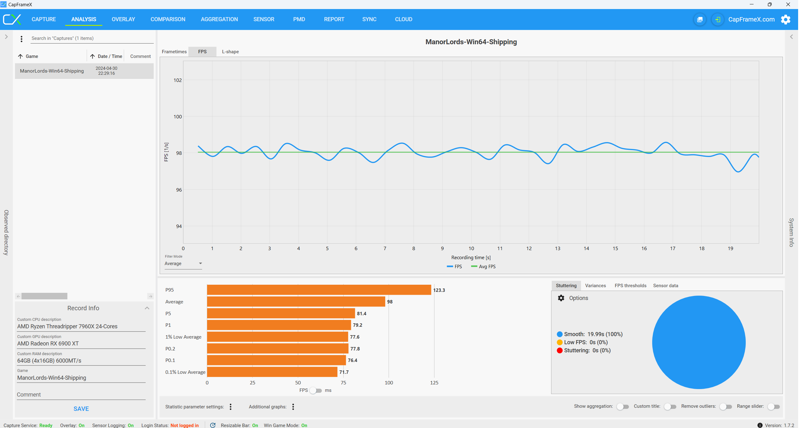
Task: Collapse the Record Info panel
Action: point(148,309)
